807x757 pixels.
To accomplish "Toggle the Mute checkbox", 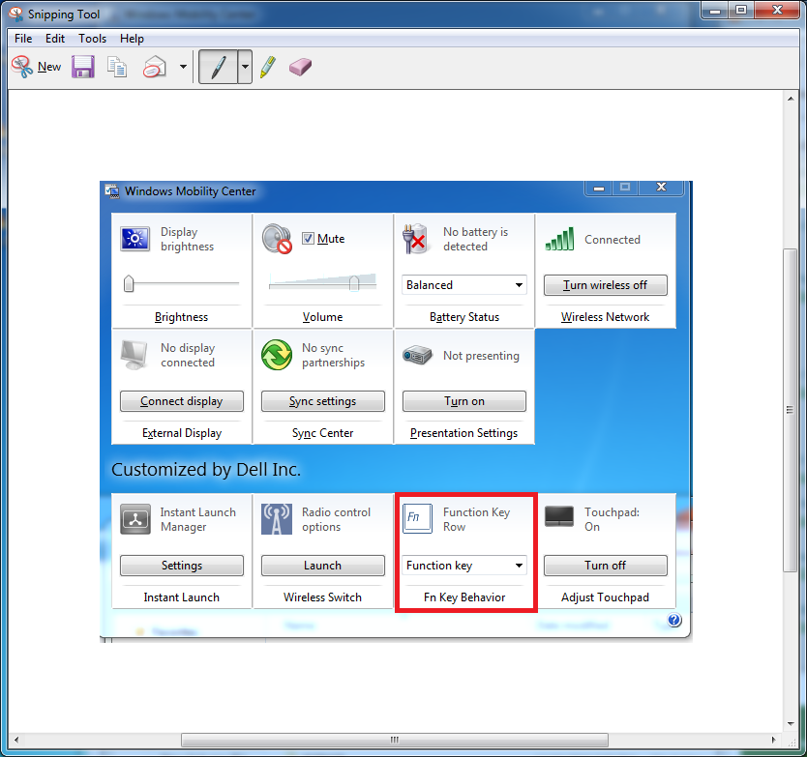I will tap(308, 239).
